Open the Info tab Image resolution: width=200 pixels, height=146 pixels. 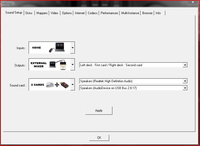click(158, 13)
